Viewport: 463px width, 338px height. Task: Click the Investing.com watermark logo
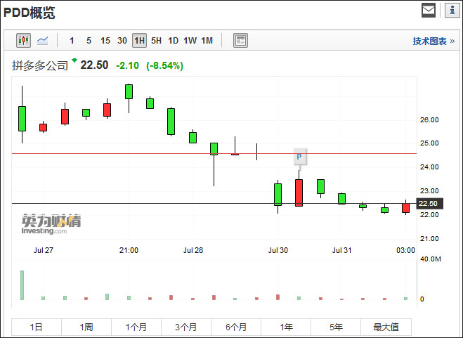pos(51,223)
